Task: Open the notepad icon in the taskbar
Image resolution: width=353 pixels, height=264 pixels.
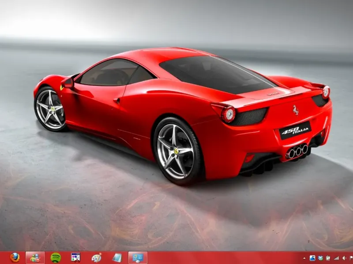Action: (x=116, y=257)
